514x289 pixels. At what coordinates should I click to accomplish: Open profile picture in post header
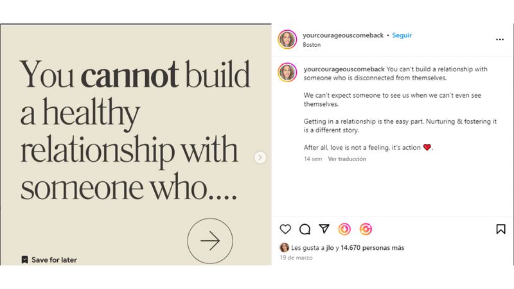(x=287, y=39)
